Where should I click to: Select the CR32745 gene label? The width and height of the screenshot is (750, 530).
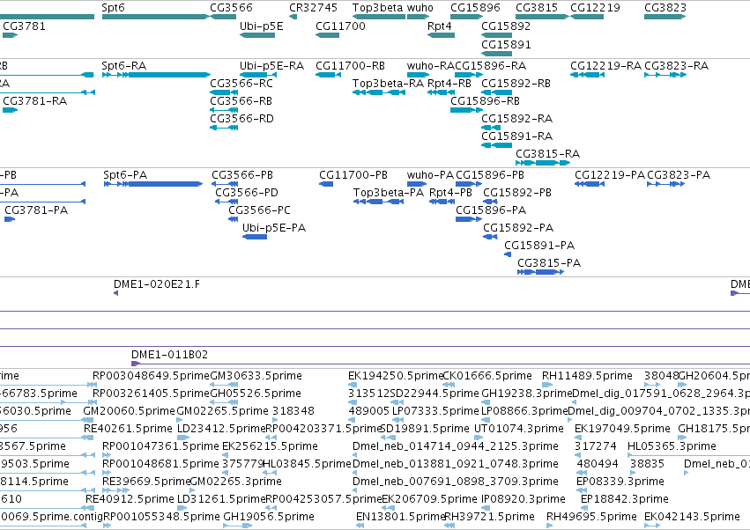point(313,8)
